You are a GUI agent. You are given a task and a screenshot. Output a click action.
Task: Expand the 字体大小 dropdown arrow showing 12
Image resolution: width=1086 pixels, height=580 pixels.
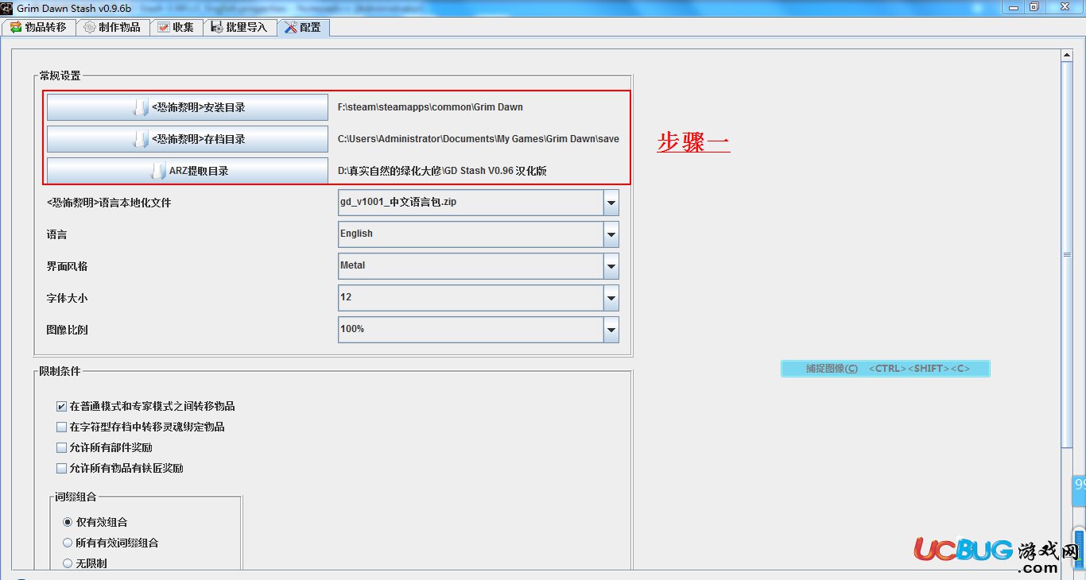611,298
